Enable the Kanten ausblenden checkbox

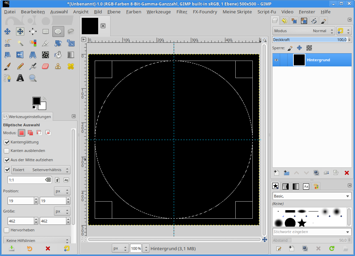tap(6, 151)
